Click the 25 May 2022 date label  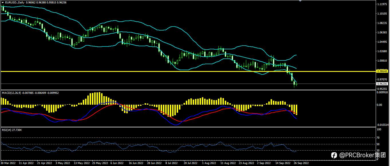(x=100, y=163)
